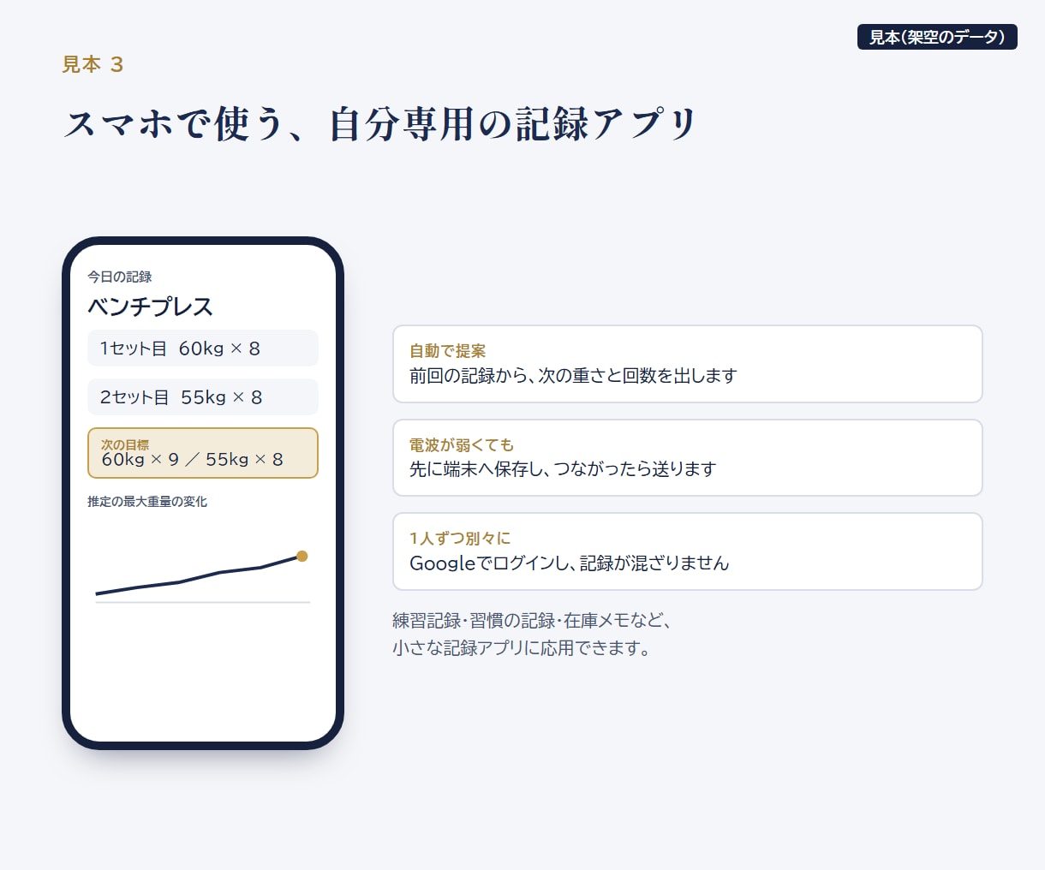
Task: Select the 1セット目 60kg × 8 row
Action: point(203,349)
